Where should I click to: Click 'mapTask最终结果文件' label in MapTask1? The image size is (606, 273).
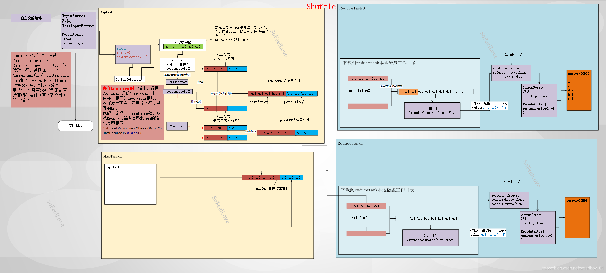[x=273, y=188]
